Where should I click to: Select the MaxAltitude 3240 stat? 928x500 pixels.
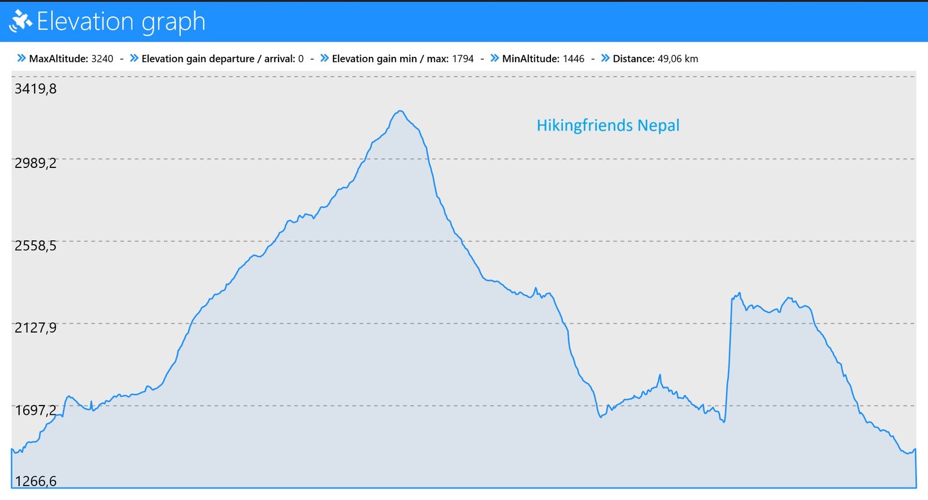[x=71, y=59]
